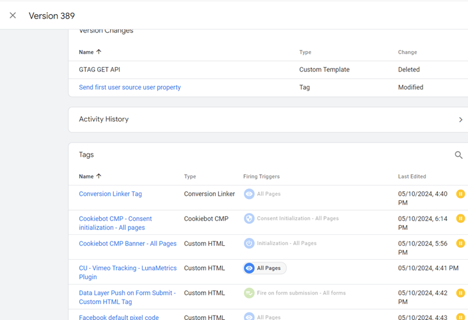Viewport: 468px width, 320px height.
Task: Select the All Pages trigger chip for Vimeo Tracking
Action: coord(264,268)
